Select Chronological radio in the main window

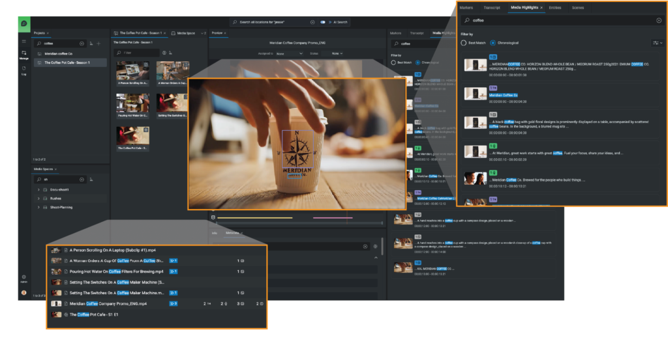click(417, 62)
